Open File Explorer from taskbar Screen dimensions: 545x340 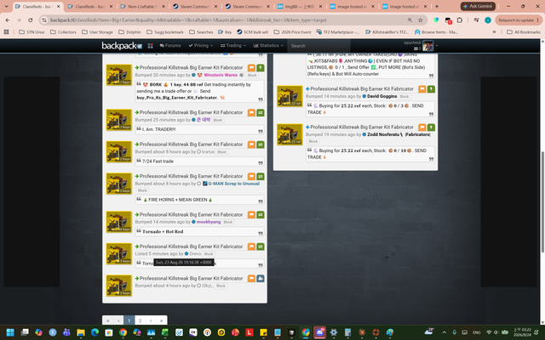81,332
